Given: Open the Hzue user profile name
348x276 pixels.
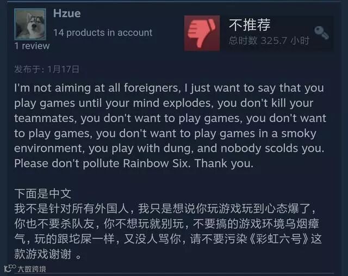Looking at the screenshot, I should pyautogui.click(x=67, y=13).
